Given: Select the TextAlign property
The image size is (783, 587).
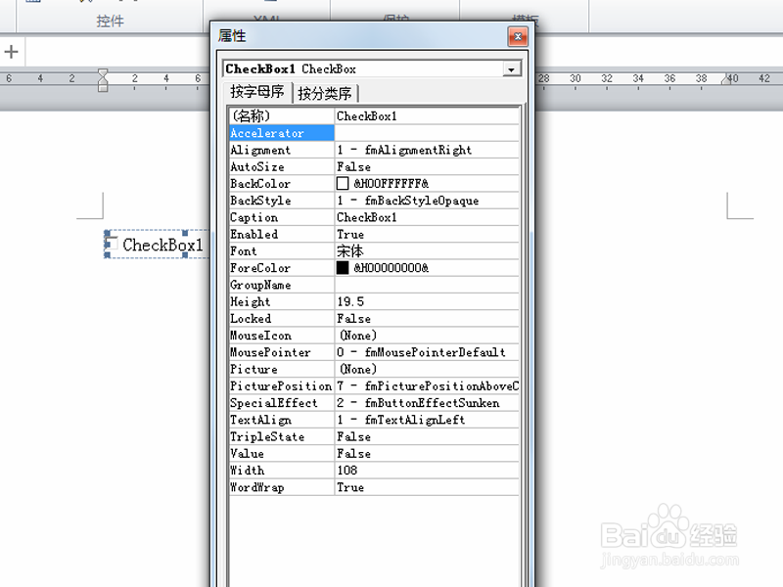Looking at the screenshot, I should (282, 420).
